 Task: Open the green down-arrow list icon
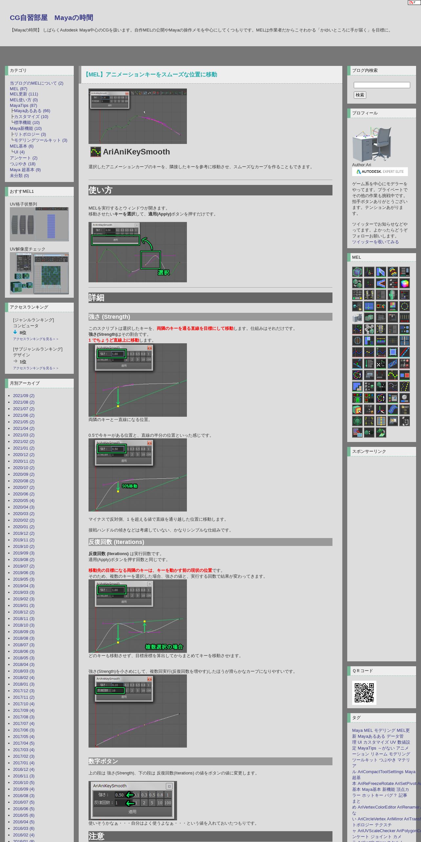pyautogui.click(x=369, y=364)
